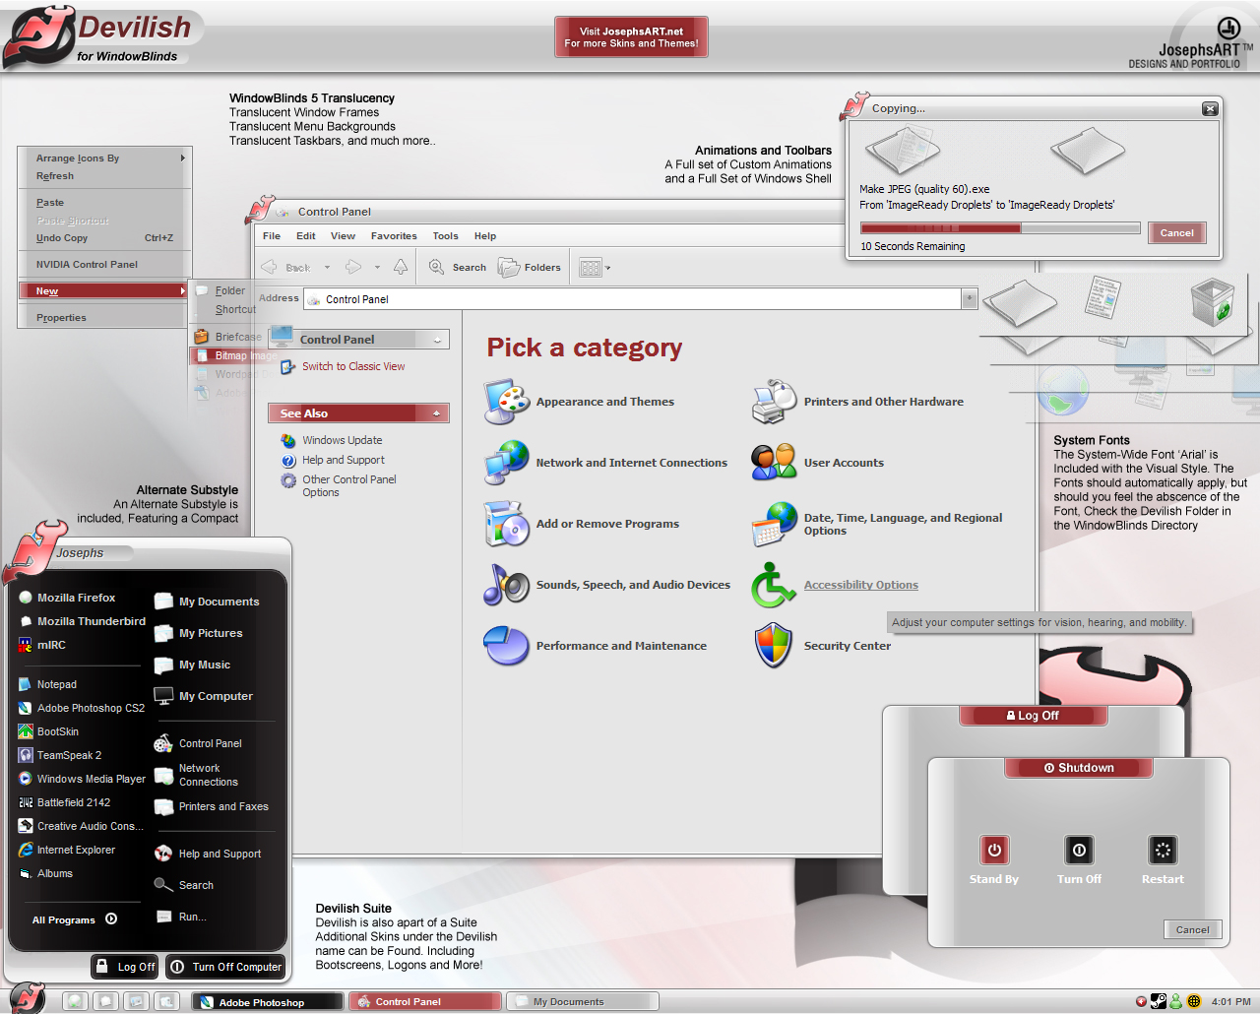The width and height of the screenshot is (1260, 1014).
Task: Click the Add or Remove Programs icon
Action: point(507,524)
